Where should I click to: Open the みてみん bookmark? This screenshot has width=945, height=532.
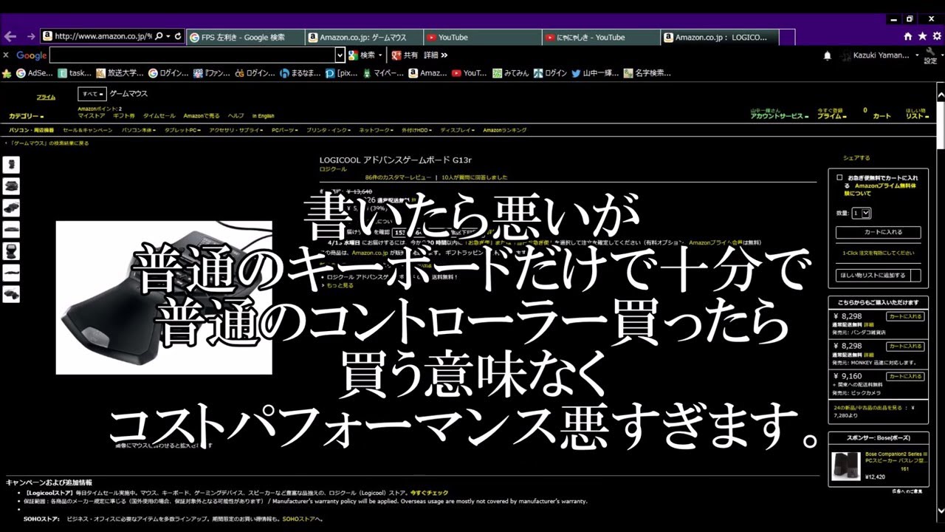512,73
